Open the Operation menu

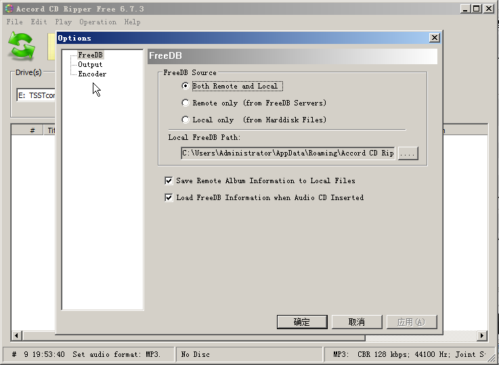click(98, 22)
